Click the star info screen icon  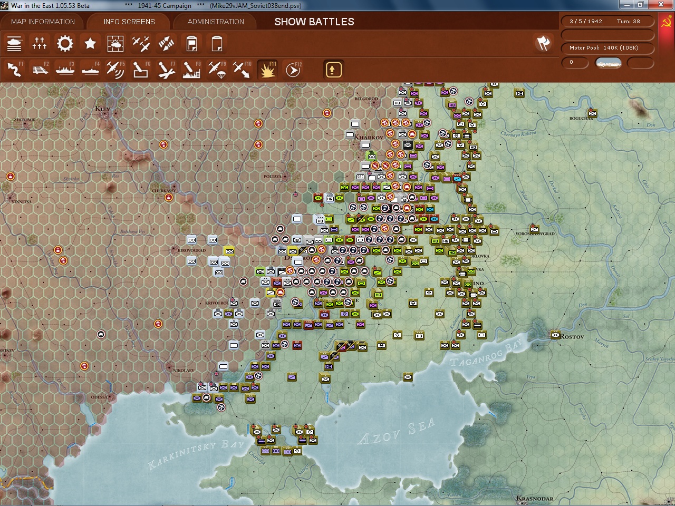[90, 44]
